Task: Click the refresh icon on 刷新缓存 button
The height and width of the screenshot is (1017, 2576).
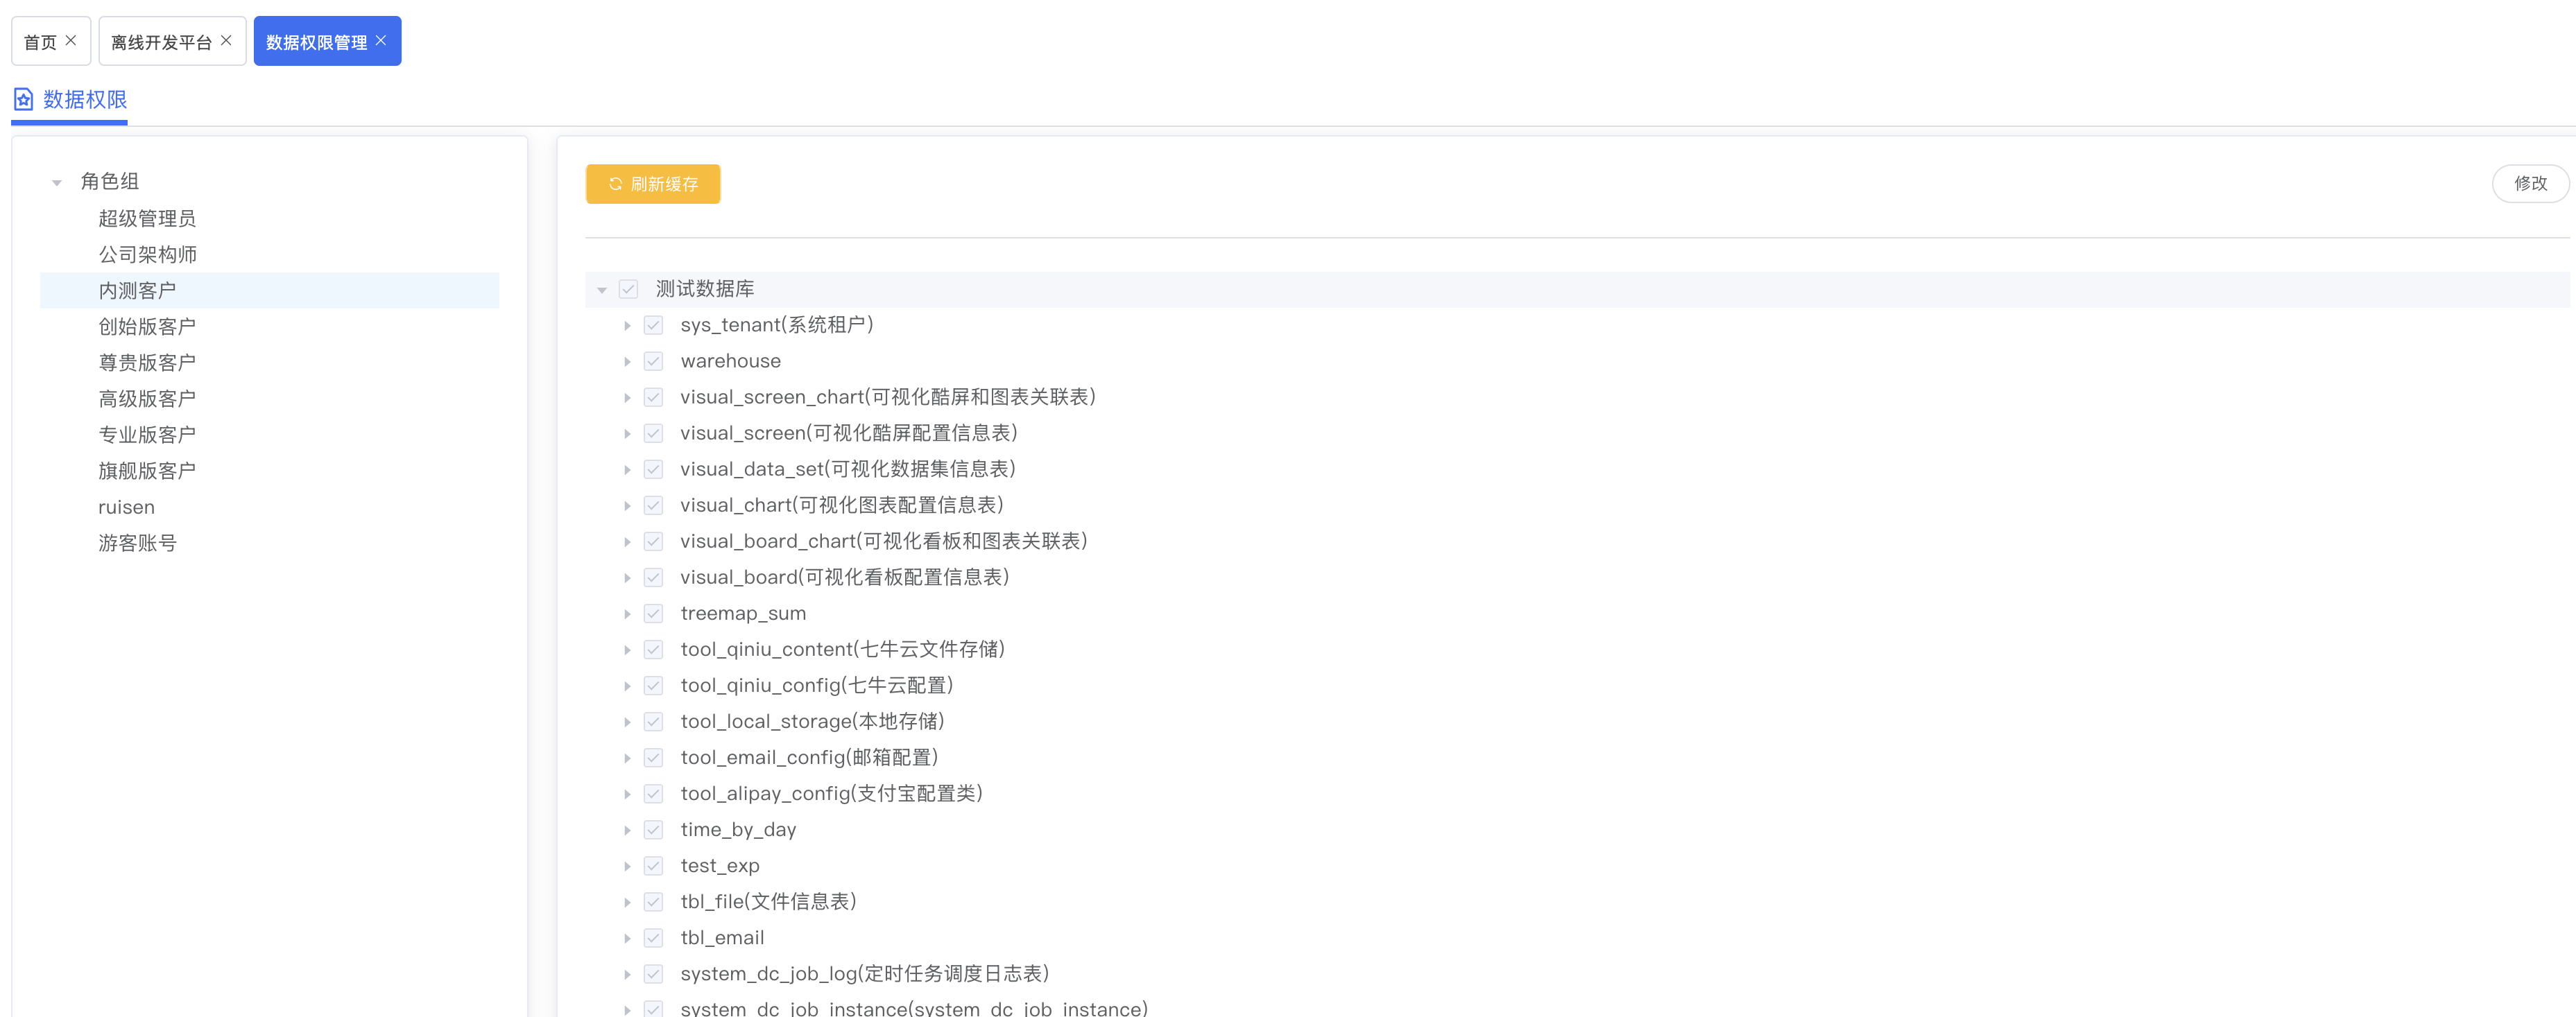Action: 616,184
